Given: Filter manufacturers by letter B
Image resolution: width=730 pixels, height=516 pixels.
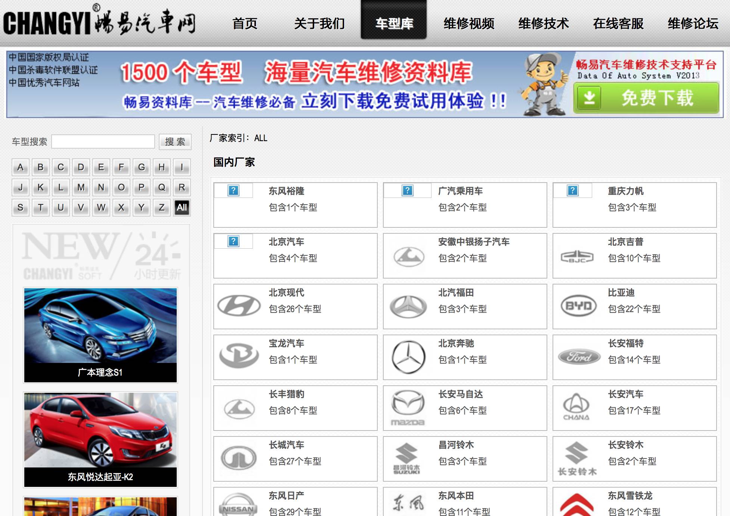Looking at the screenshot, I should pyautogui.click(x=41, y=167).
